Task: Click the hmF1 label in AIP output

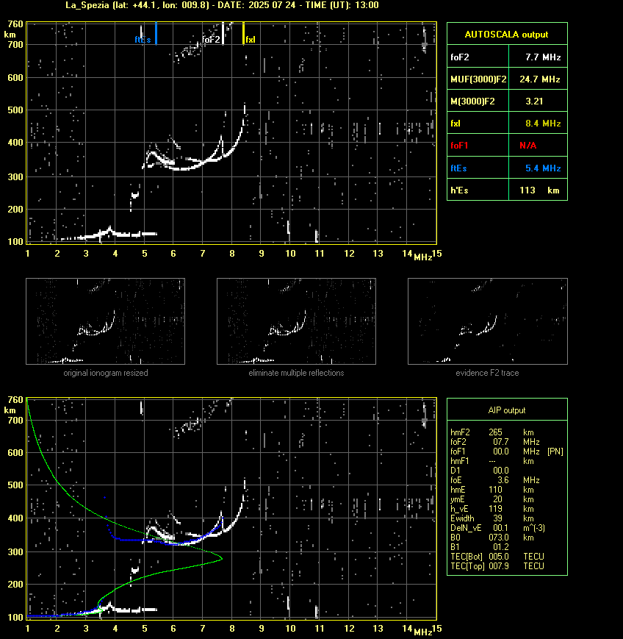Action: click(x=460, y=461)
